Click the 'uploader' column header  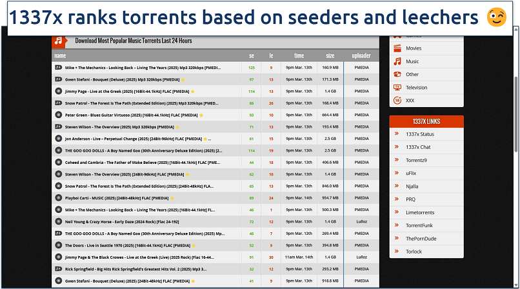point(361,55)
